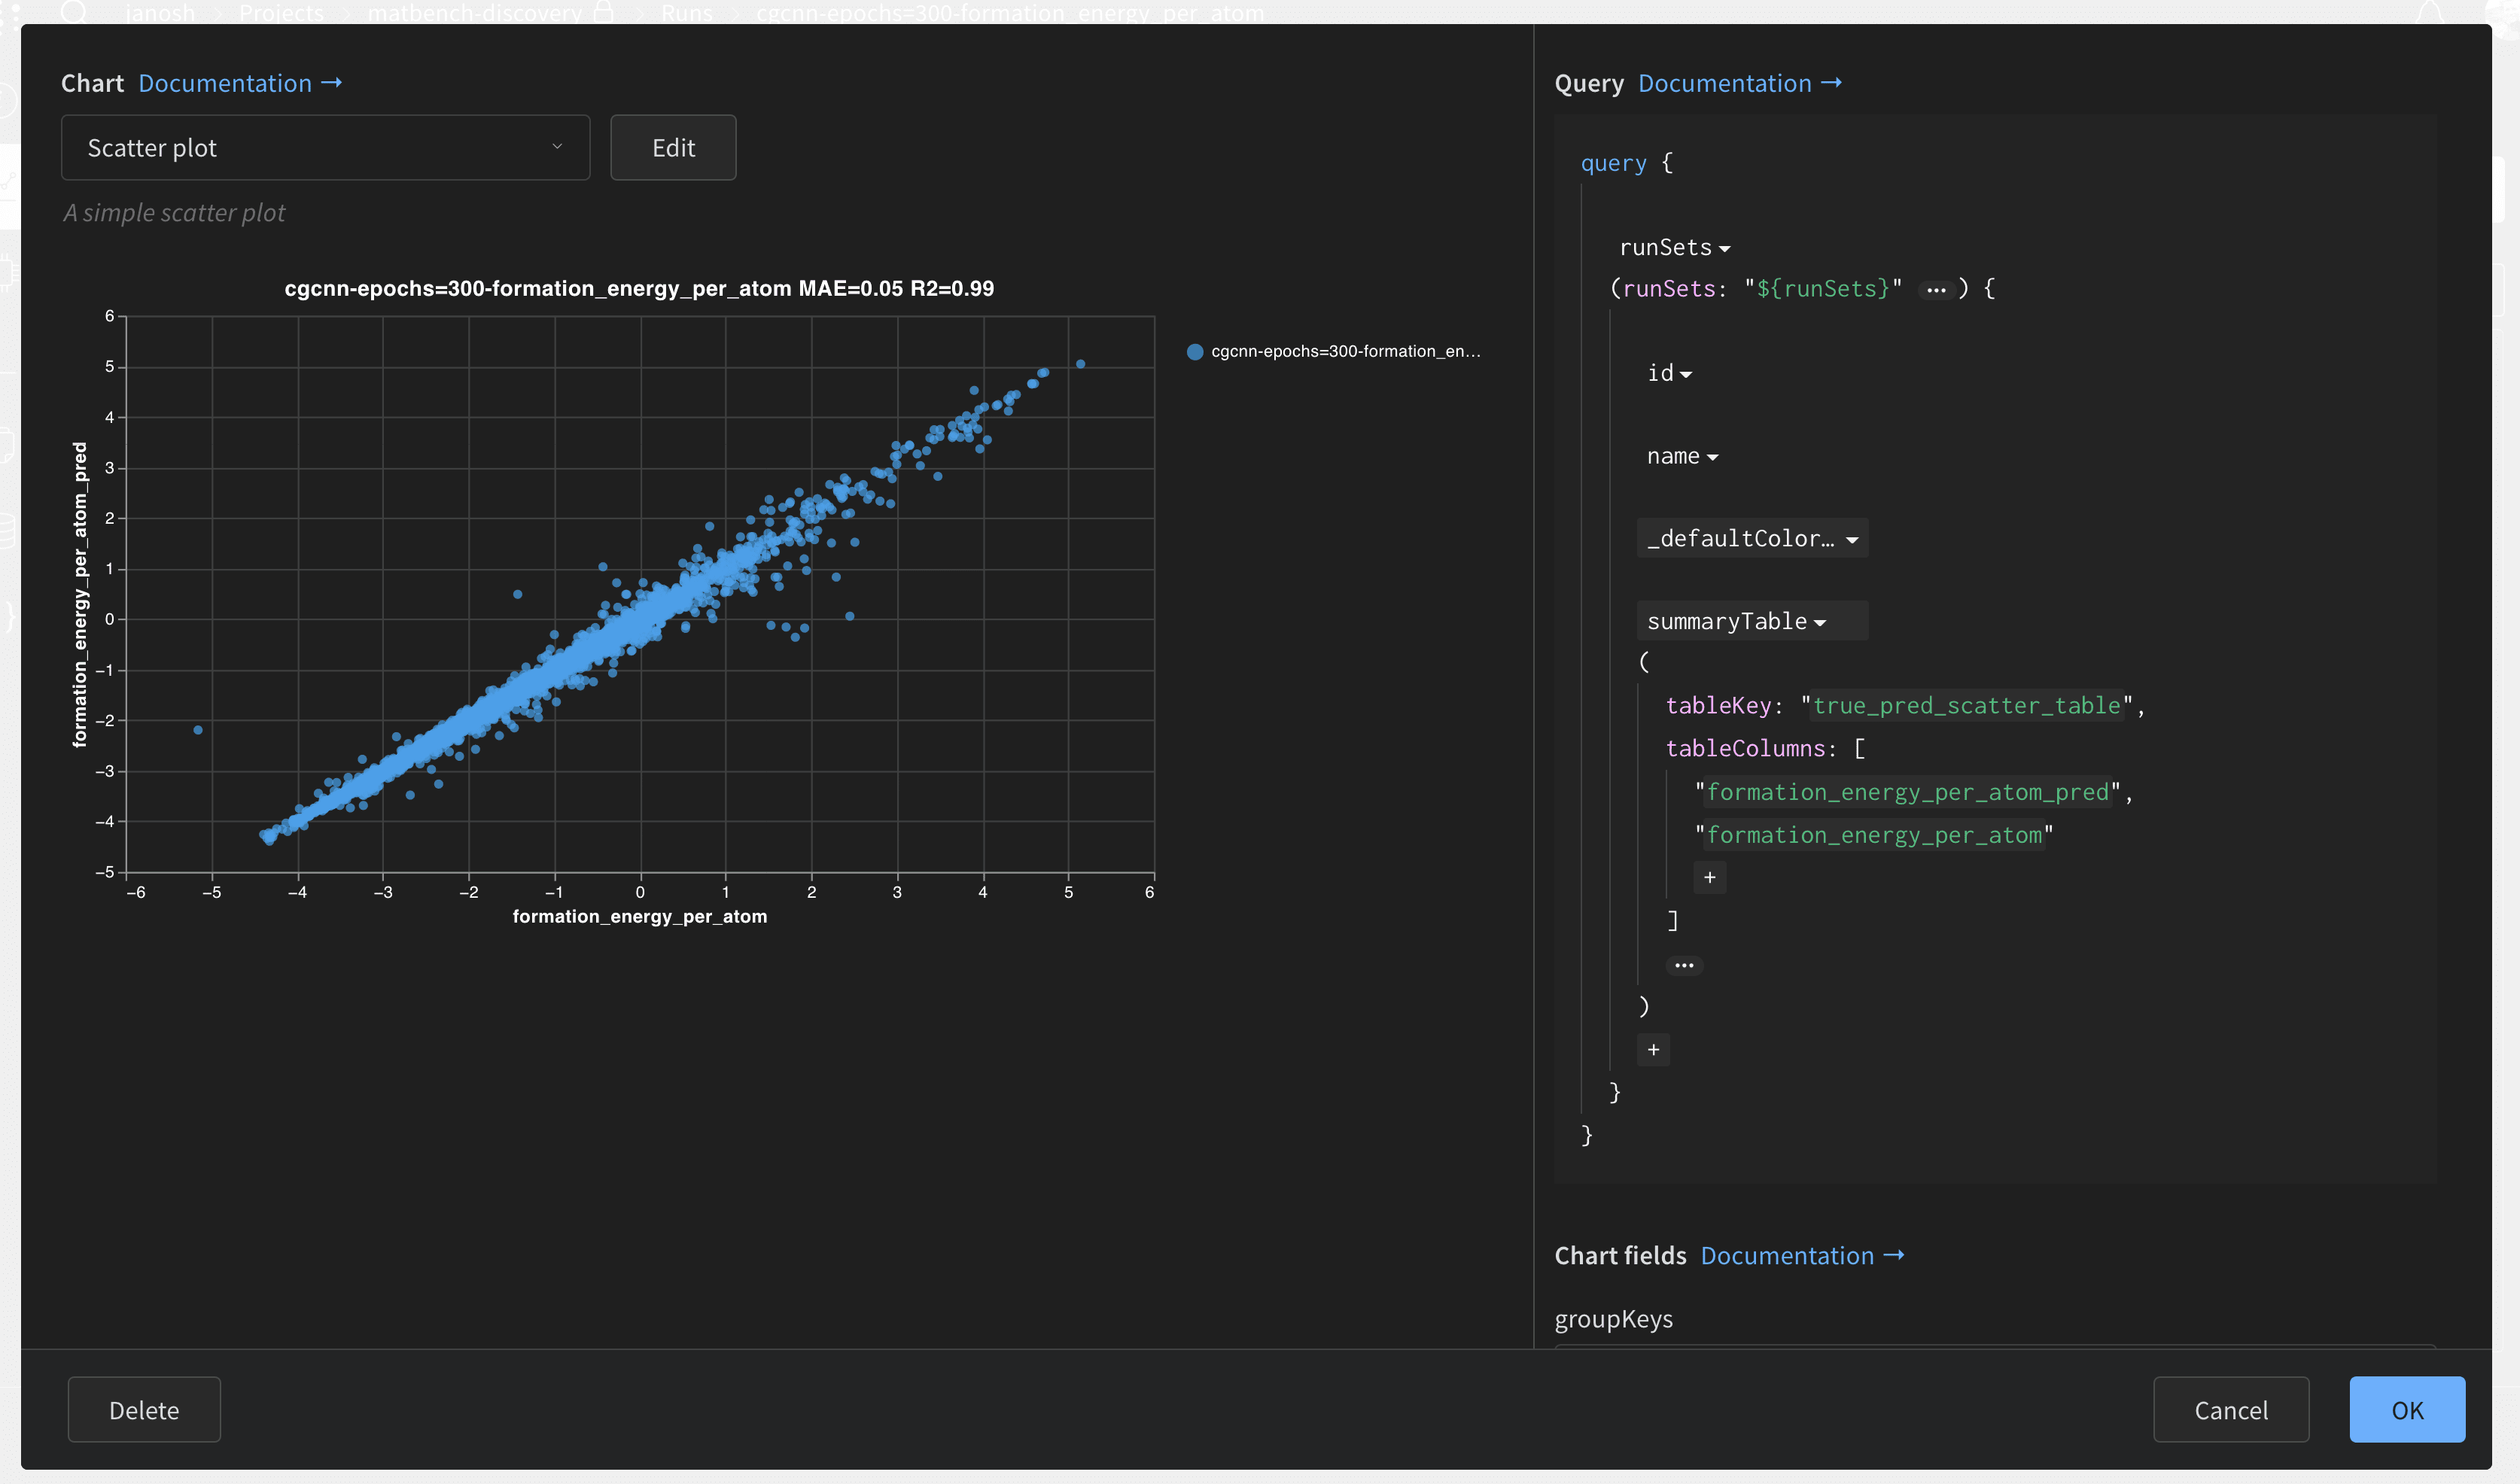Click the plus icon below the summaryTable block
Screen dimensions: 2520x1484
(x=1653, y=1049)
